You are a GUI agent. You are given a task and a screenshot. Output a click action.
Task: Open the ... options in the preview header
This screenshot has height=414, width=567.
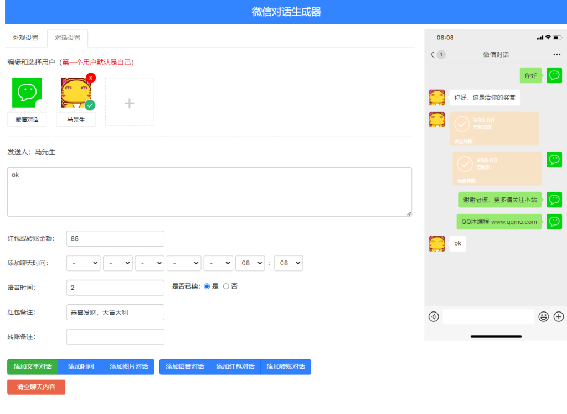click(556, 54)
